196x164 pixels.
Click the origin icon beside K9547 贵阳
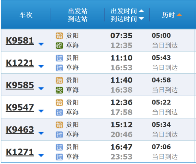[x=59, y=102]
